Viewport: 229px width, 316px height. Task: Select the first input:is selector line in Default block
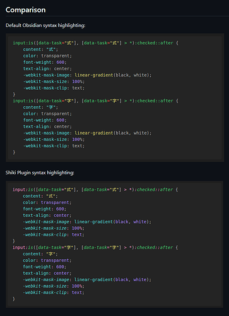95,43
